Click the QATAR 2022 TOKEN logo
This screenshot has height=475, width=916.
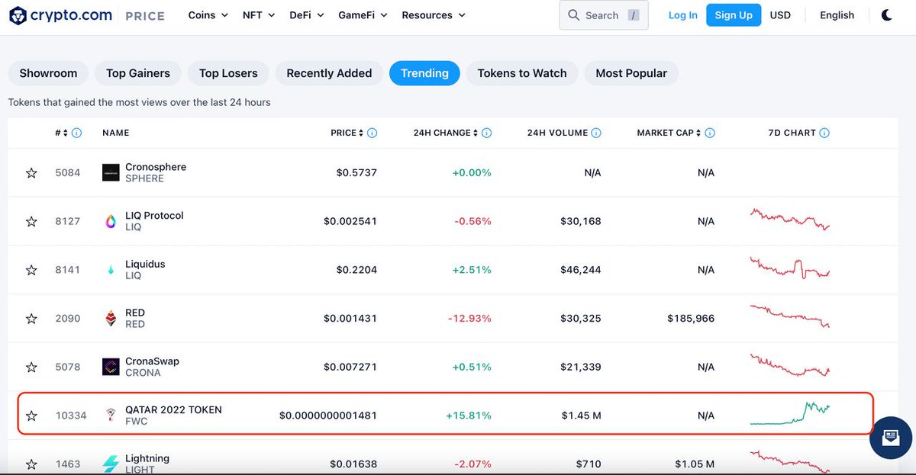click(x=111, y=416)
